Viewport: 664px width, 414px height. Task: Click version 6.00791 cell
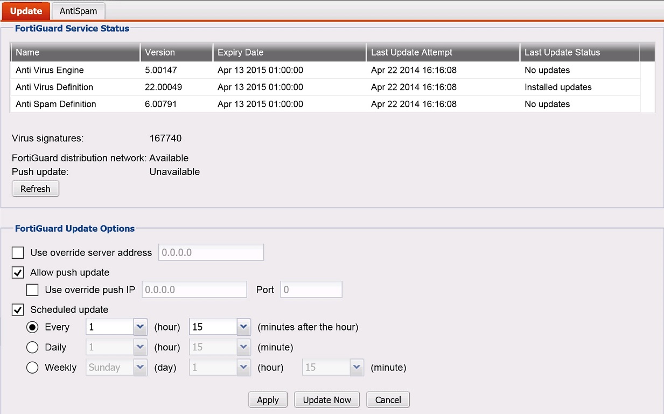(x=161, y=104)
